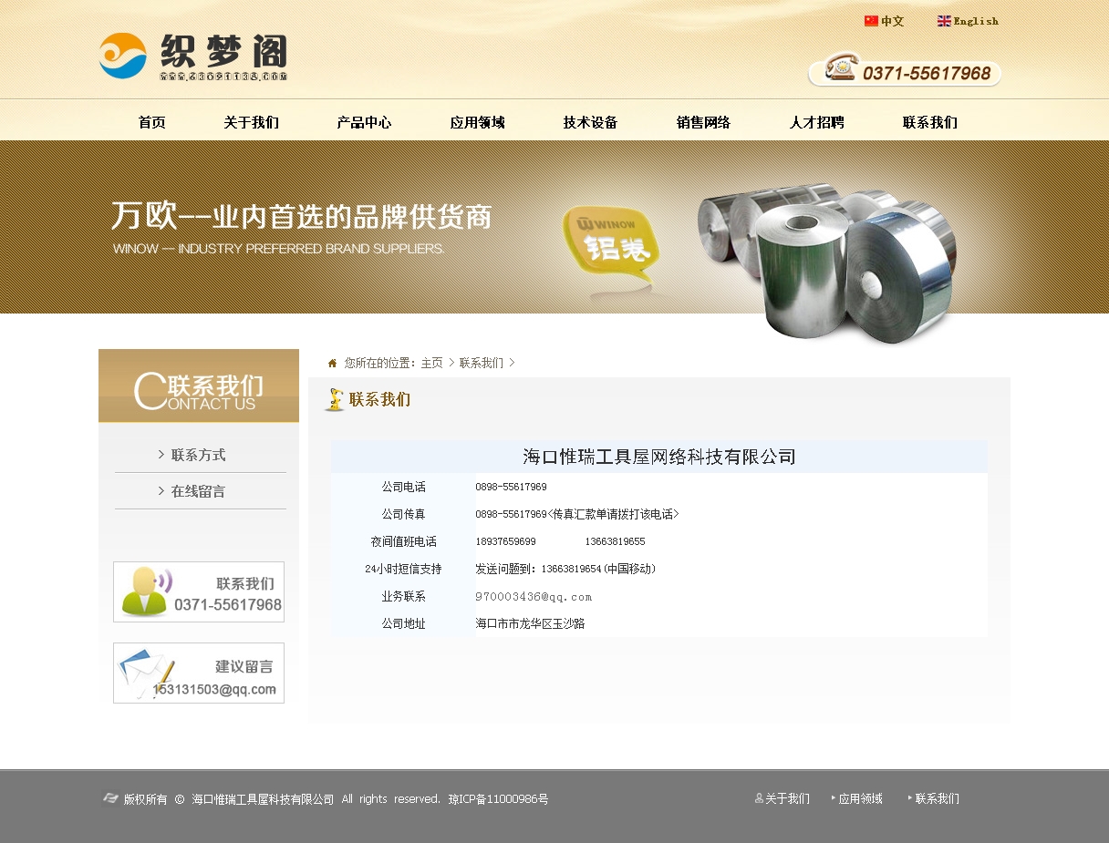
Task: Click the 夜间值班电话 row label
Action: pyautogui.click(x=403, y=541)
